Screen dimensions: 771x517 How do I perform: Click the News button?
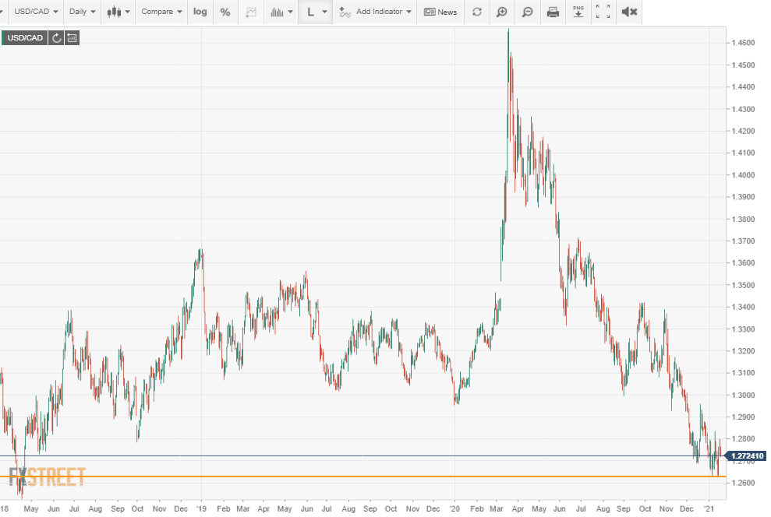point(440,12)
